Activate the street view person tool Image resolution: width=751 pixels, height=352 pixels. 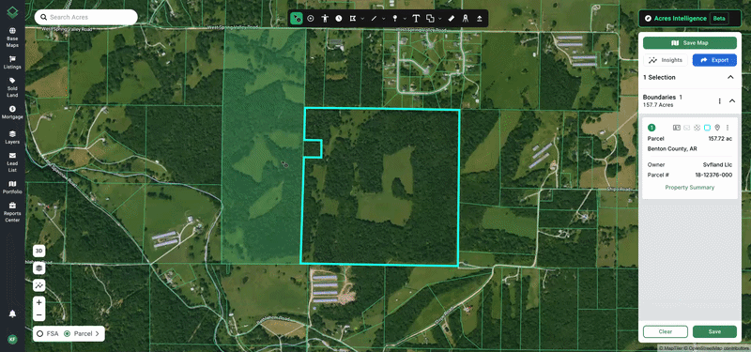(325, 18)
